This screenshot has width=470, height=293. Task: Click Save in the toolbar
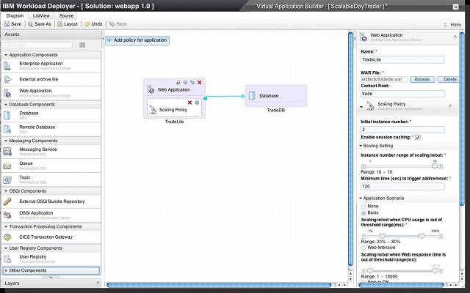pos(13,24)
